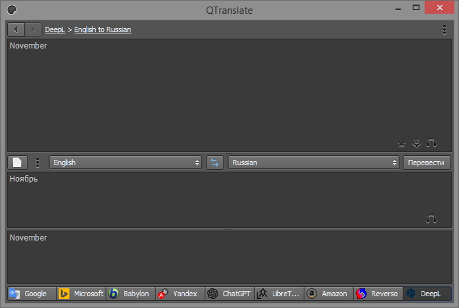Switch to the LibreT... translation service
The height and width of the screenshot is (308, 459).
click(279, 294)
